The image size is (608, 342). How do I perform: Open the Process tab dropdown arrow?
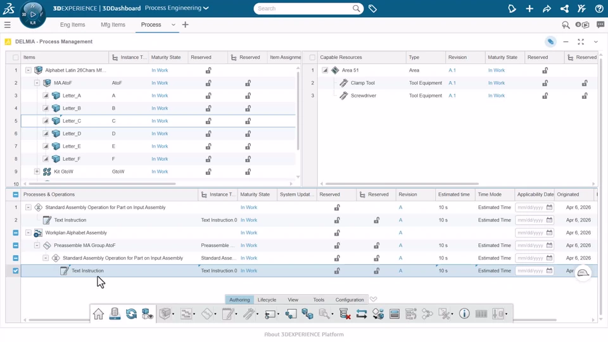[174, 25]
